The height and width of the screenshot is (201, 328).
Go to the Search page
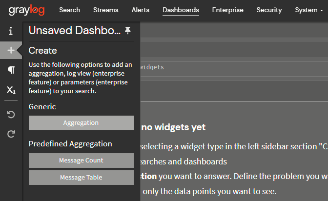(x=69, y=10)
